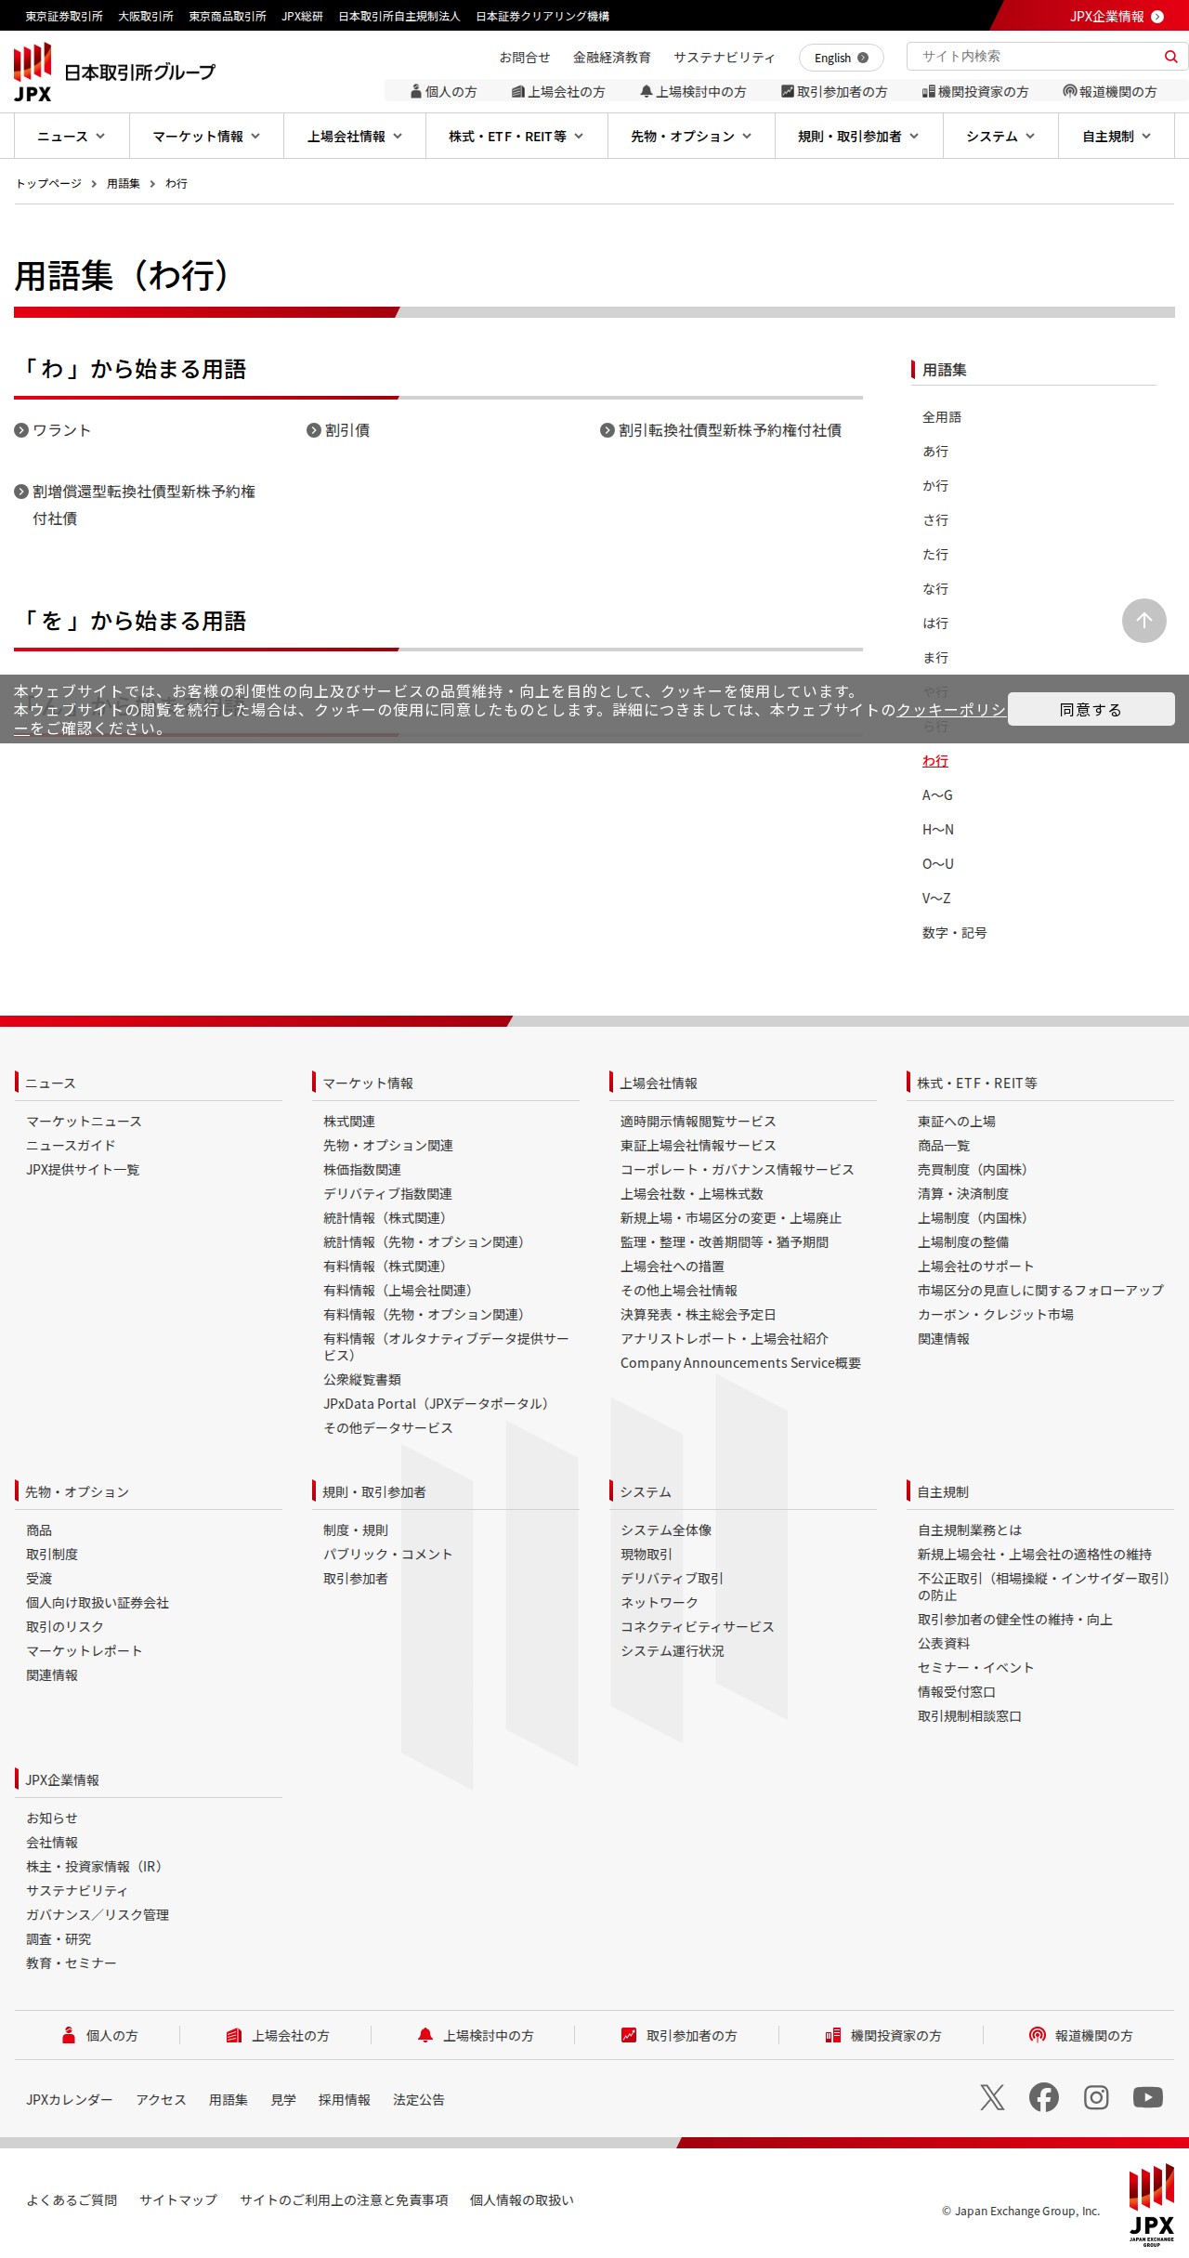The image size is (1189, 2258).
Task: Click the header 機関投資家の方 icon
Action: pos(928,91)
